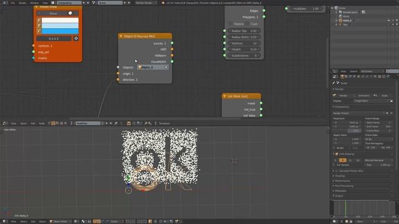Screen dimensions: 399x224
Task: Open the Window menu in top bar
Action: 34,2
